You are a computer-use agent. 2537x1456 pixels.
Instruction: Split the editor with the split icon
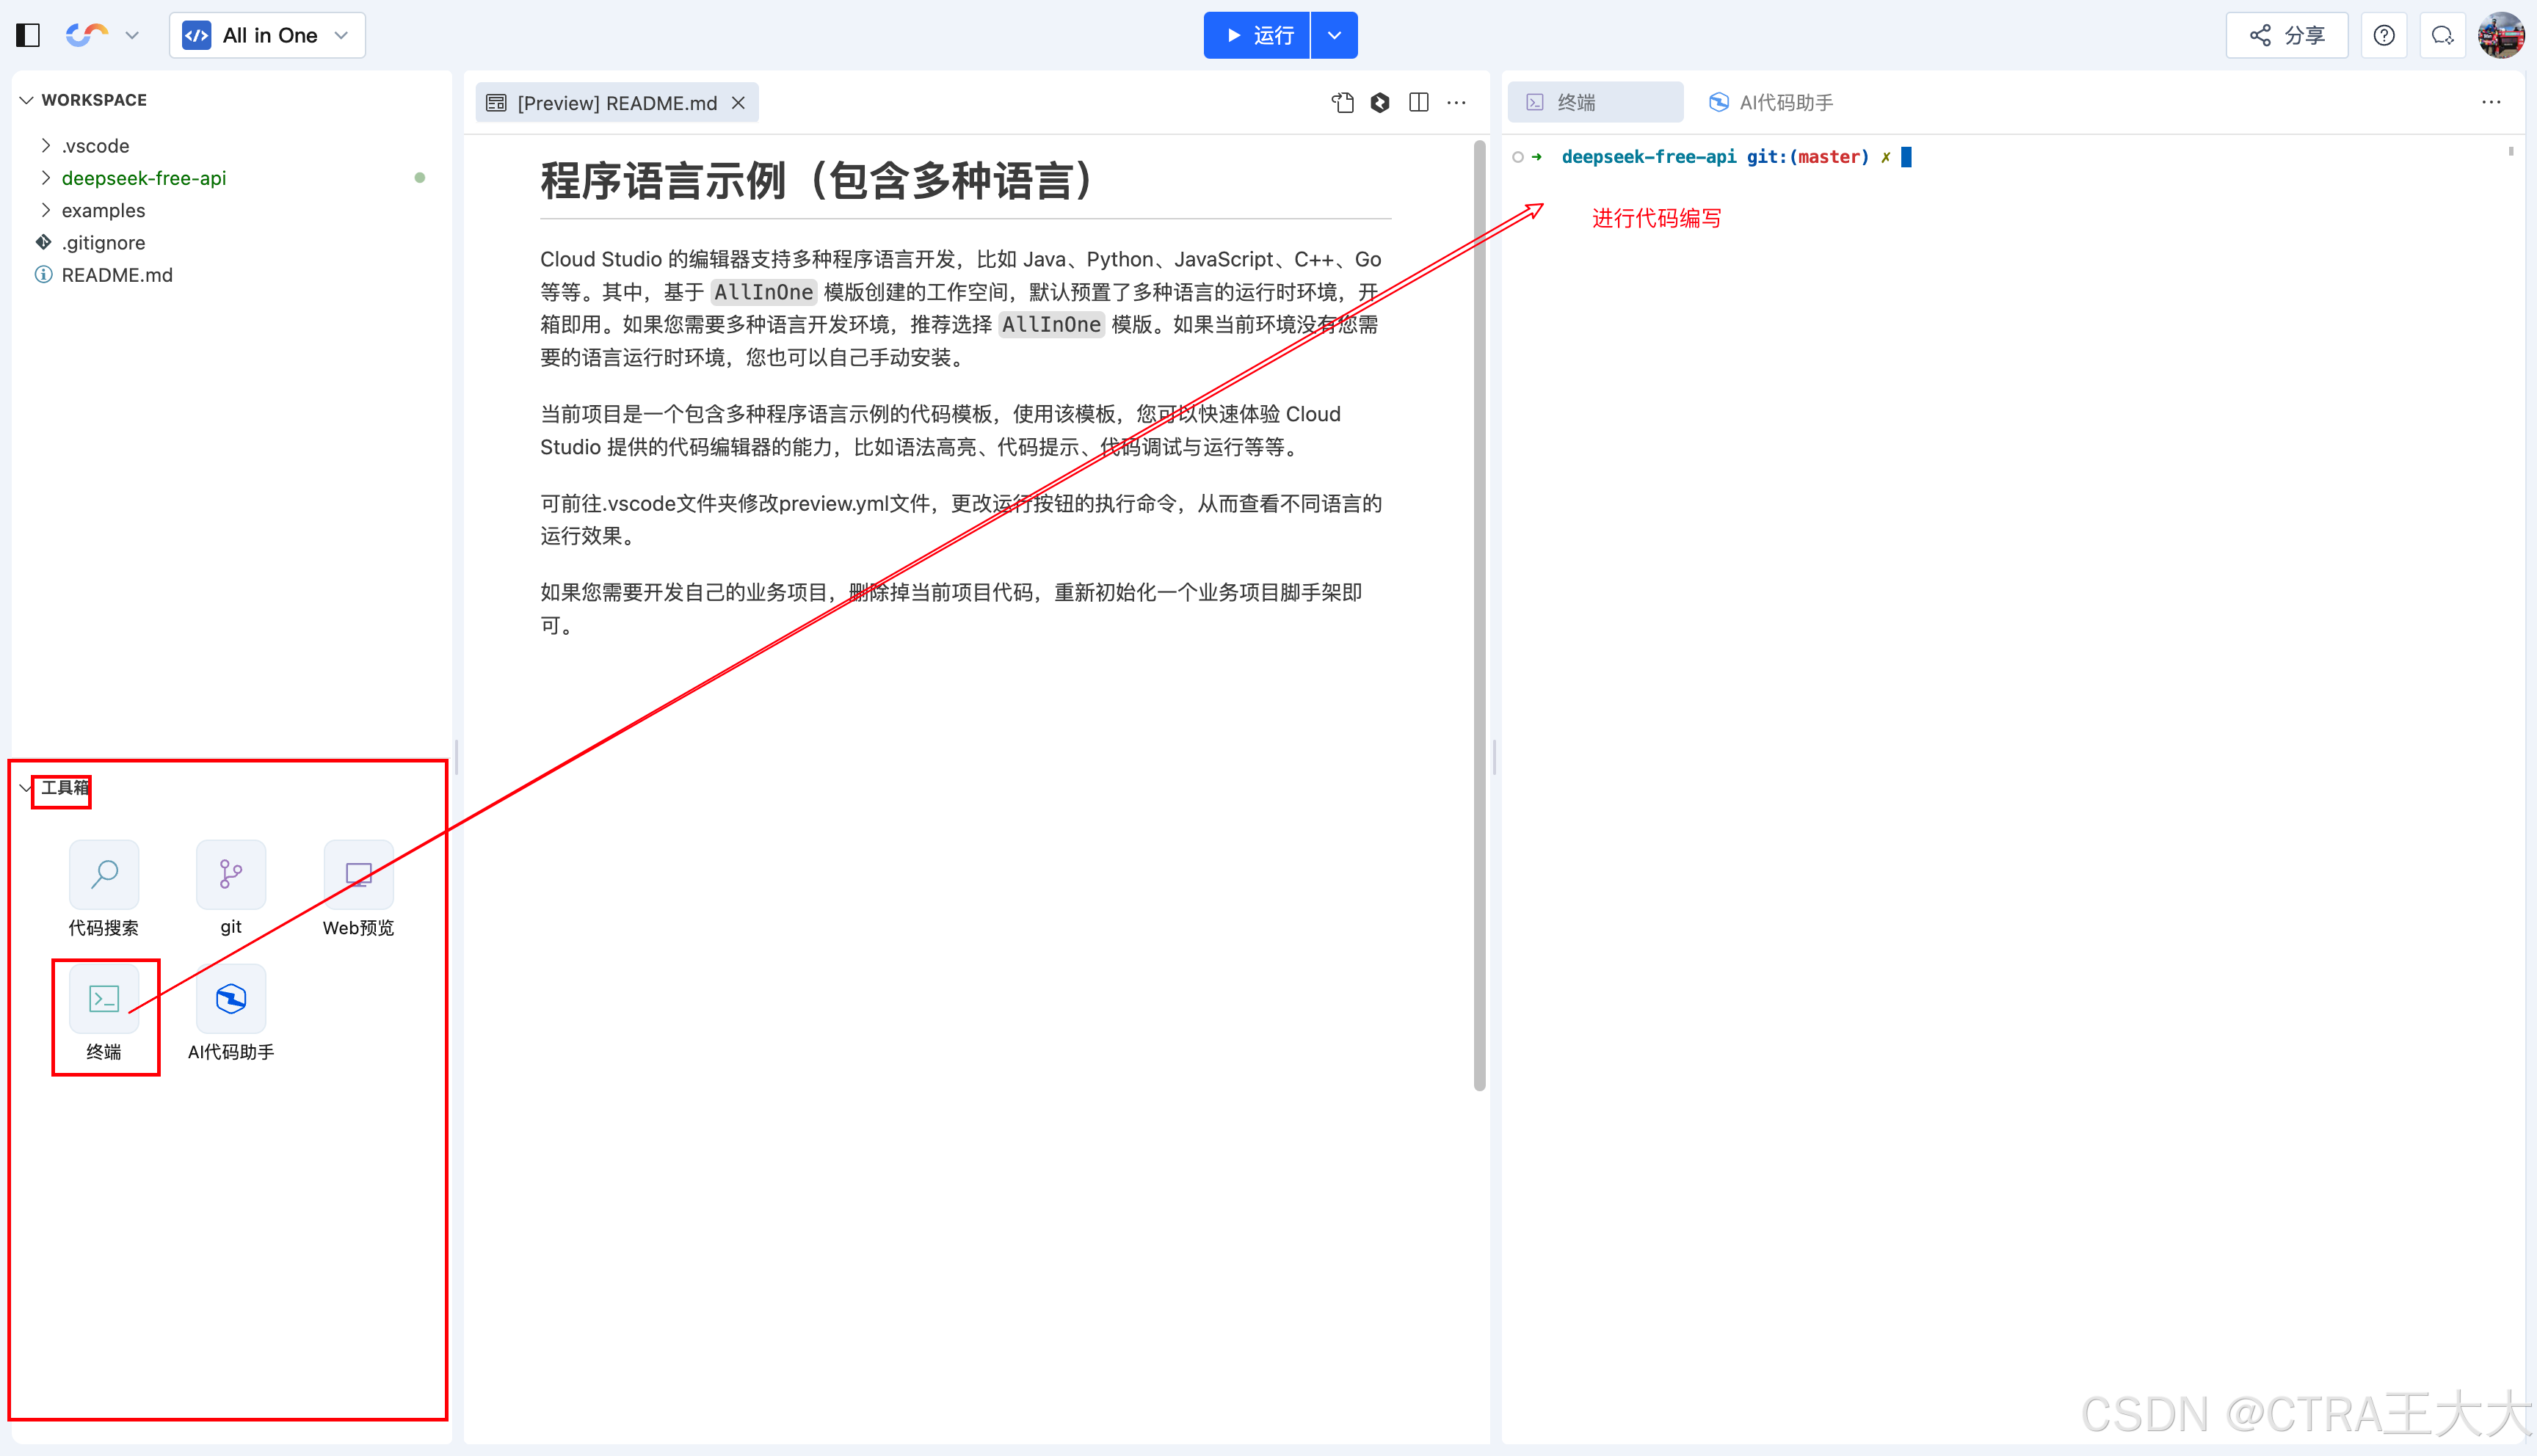(x=1418, y=103)
